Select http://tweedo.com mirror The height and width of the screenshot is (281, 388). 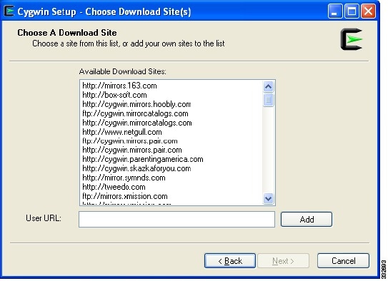pos(114,187)
